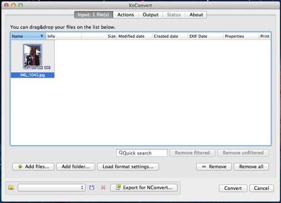Click the IMG_1045.jpg file name label
Viewport: 281px width, 203px height.
32,75
